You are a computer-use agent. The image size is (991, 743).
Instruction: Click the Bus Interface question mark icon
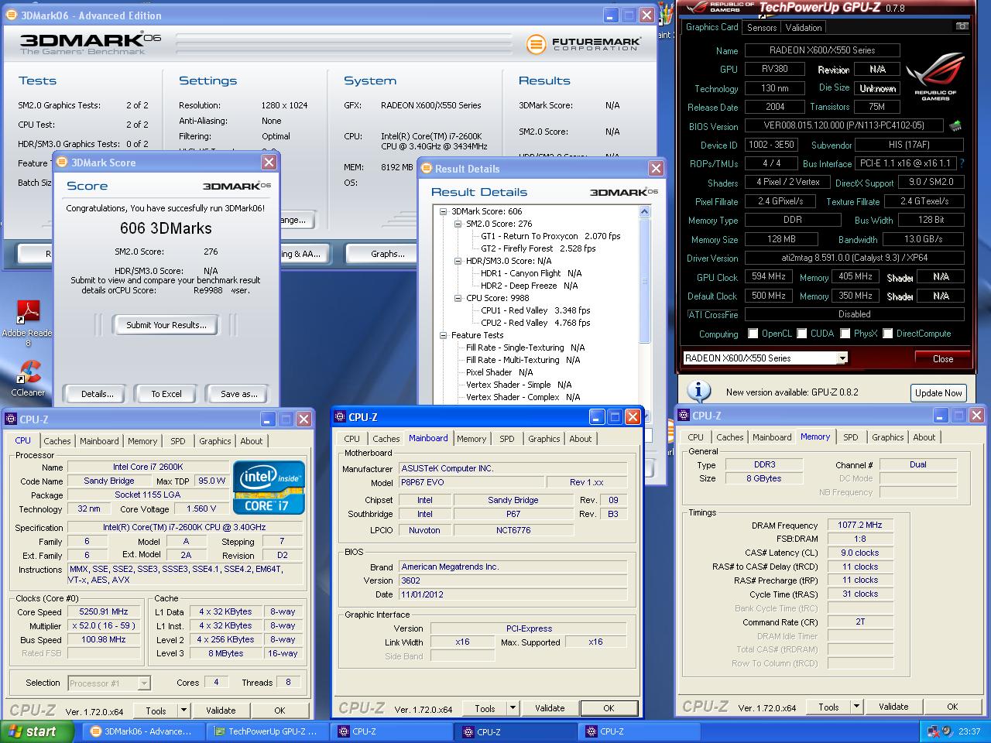tap(962, 163)
